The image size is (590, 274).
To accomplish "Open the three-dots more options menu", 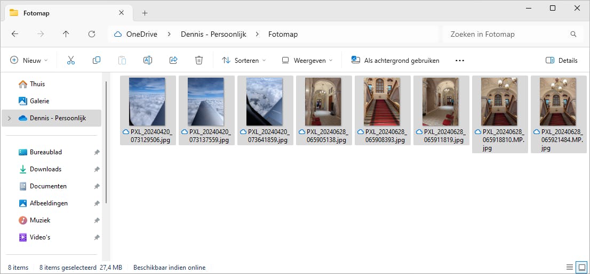I will (460, 61).
